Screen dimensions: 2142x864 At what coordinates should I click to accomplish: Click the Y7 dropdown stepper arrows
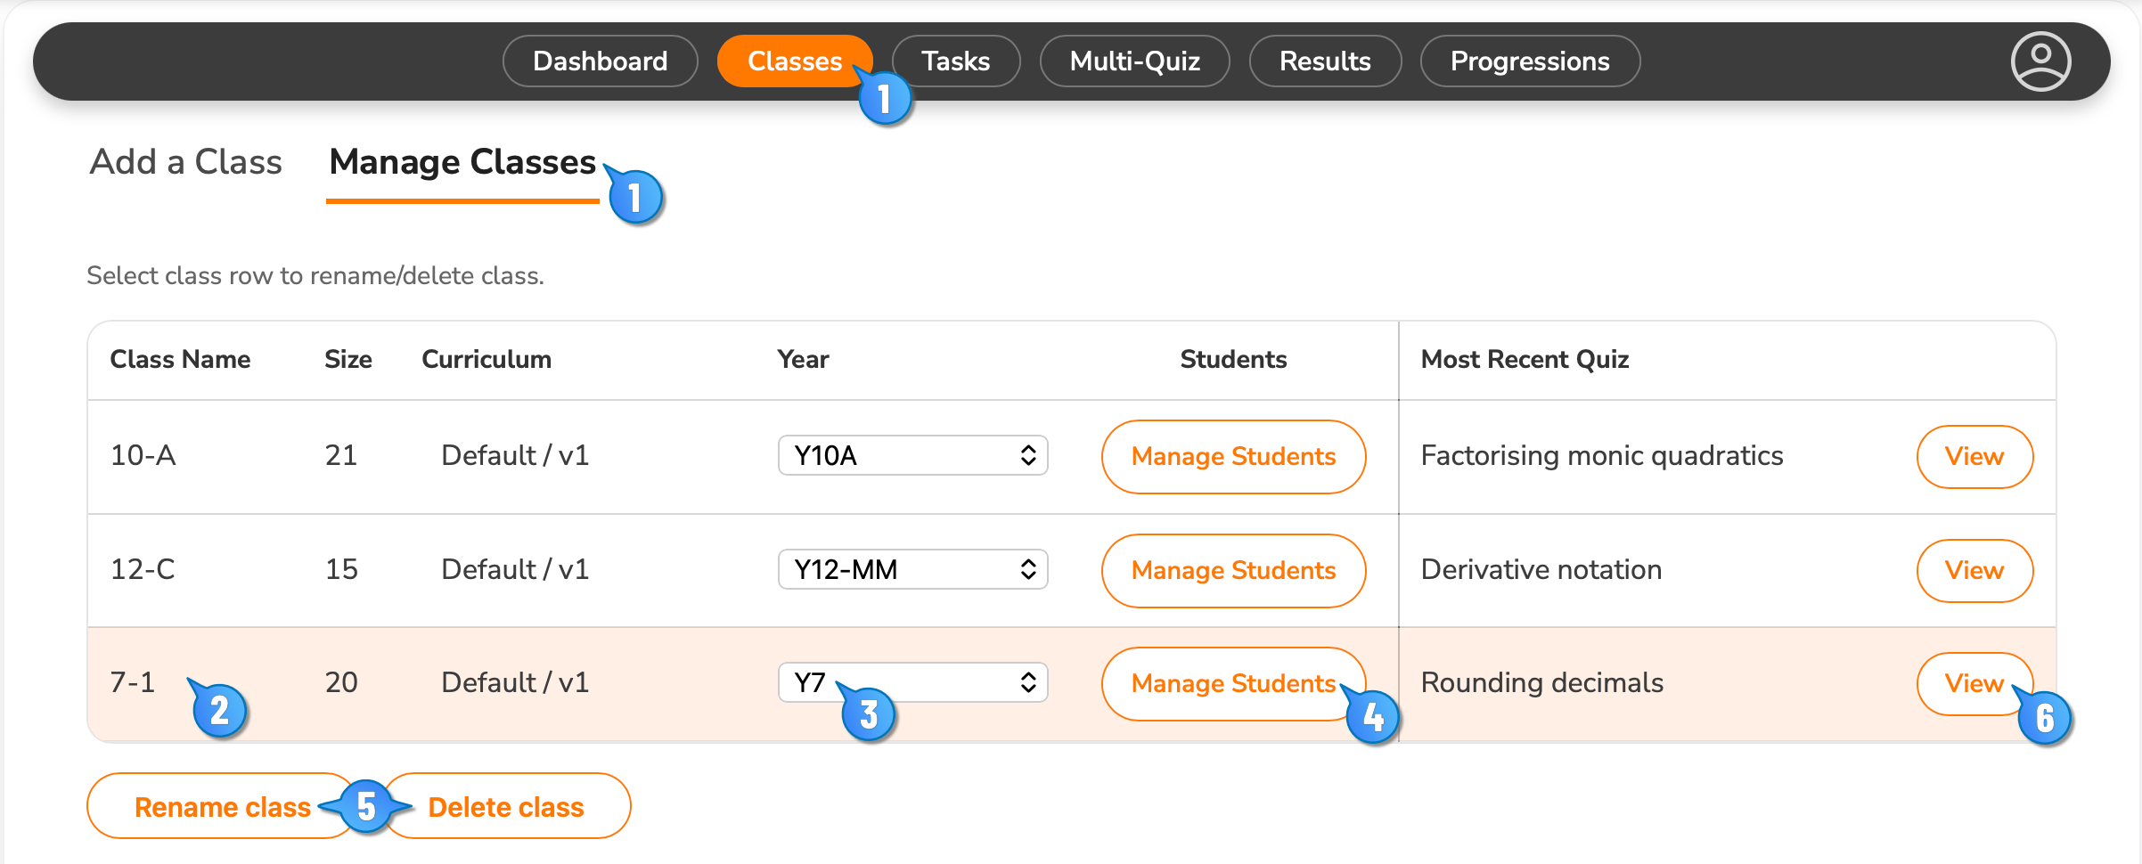click(x=1028, y=682)
